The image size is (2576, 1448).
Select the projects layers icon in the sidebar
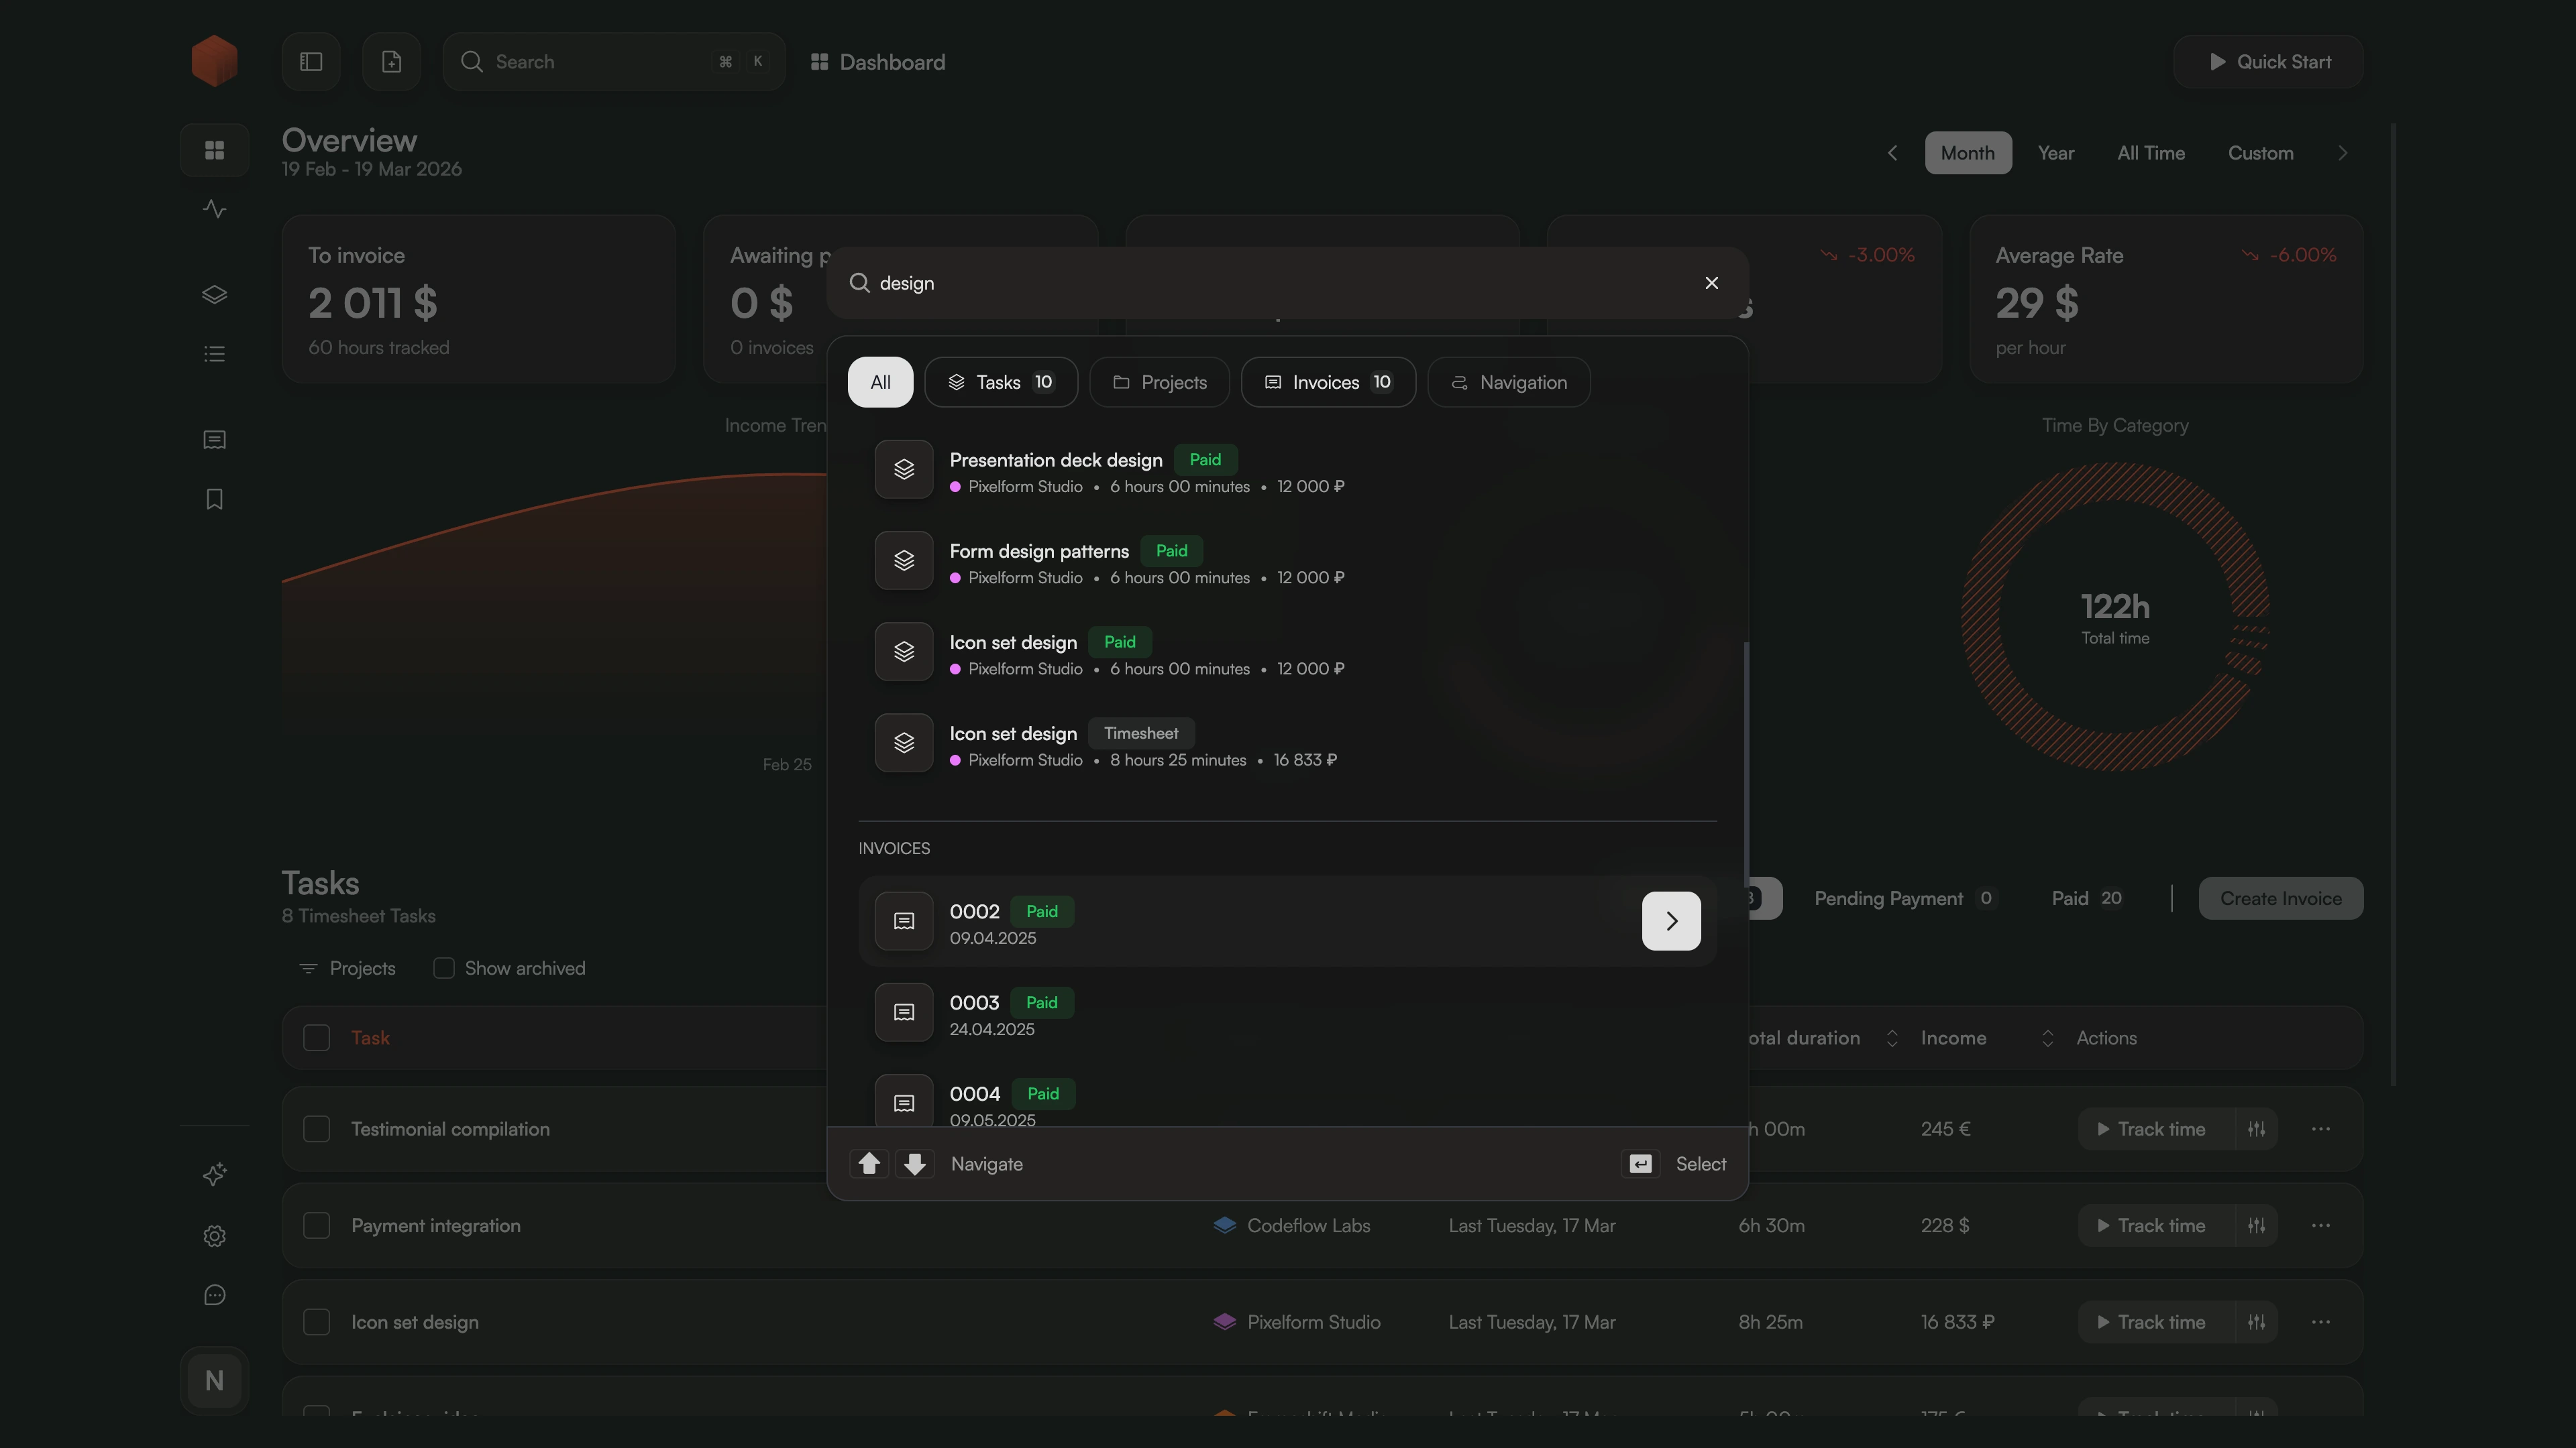(214, 294)
